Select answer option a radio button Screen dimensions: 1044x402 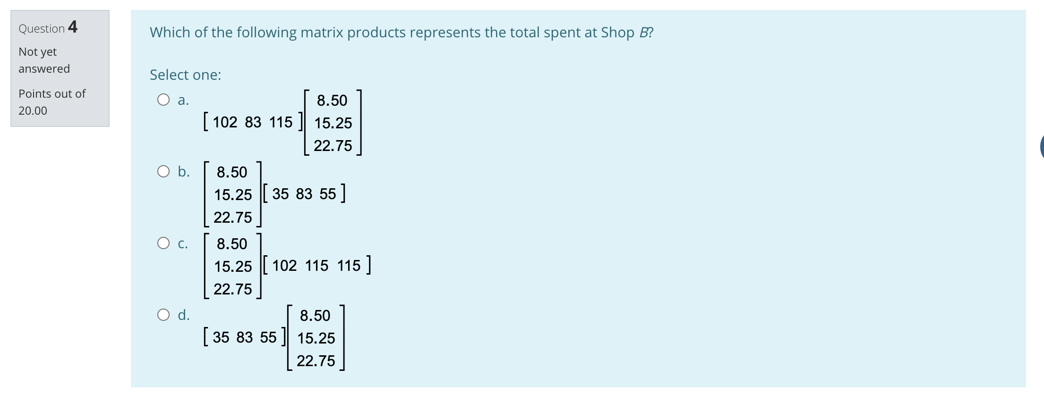(x=163, y=99)
